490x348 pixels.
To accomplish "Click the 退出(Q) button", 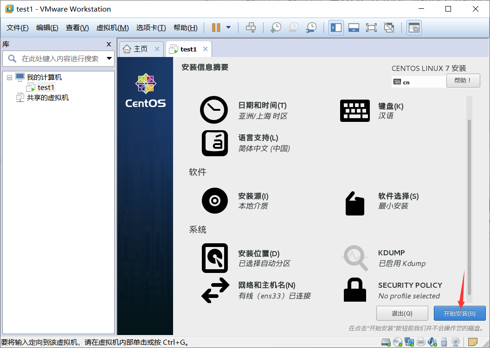I will [x=402, y=313].
